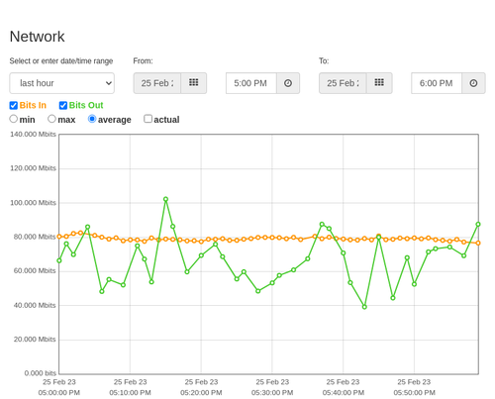Select the average radio button
Screen dimensions: 495x399
coord(92,119)
